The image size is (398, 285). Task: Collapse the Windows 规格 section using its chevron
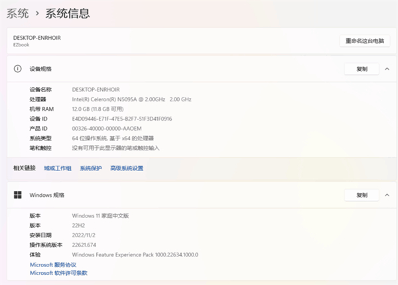tap(386, 196)
